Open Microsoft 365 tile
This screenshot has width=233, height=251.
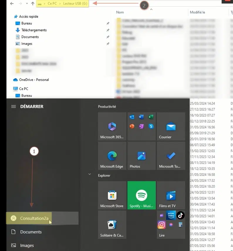(112, 126)
